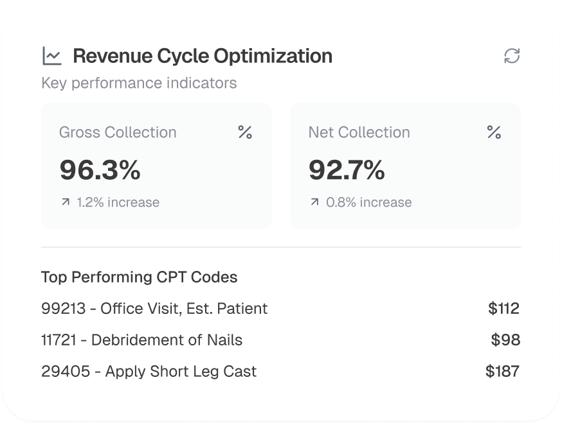Click the 1.2% increase label

(x=118, y=202)
